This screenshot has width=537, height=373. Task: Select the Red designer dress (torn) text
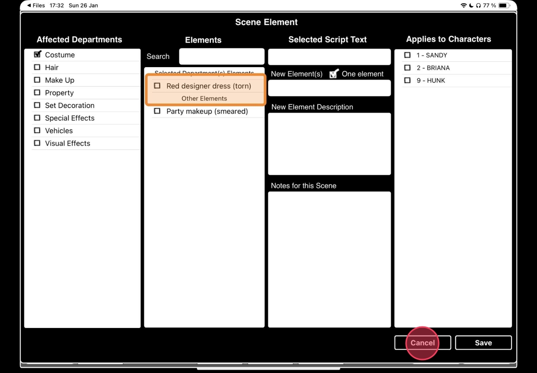tap(209, 86)
